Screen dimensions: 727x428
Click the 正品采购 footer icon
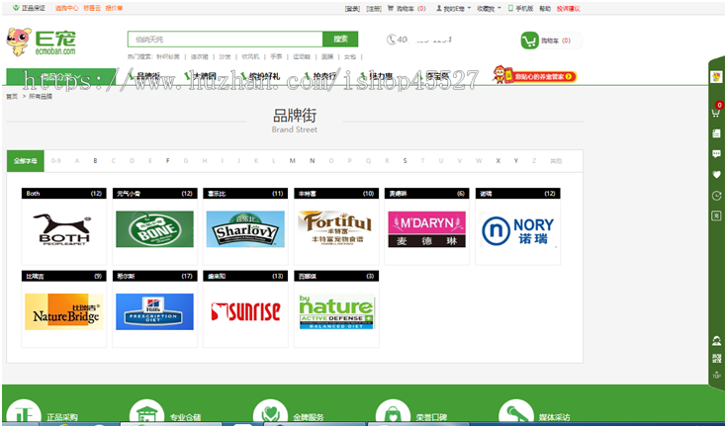[24, 413]
